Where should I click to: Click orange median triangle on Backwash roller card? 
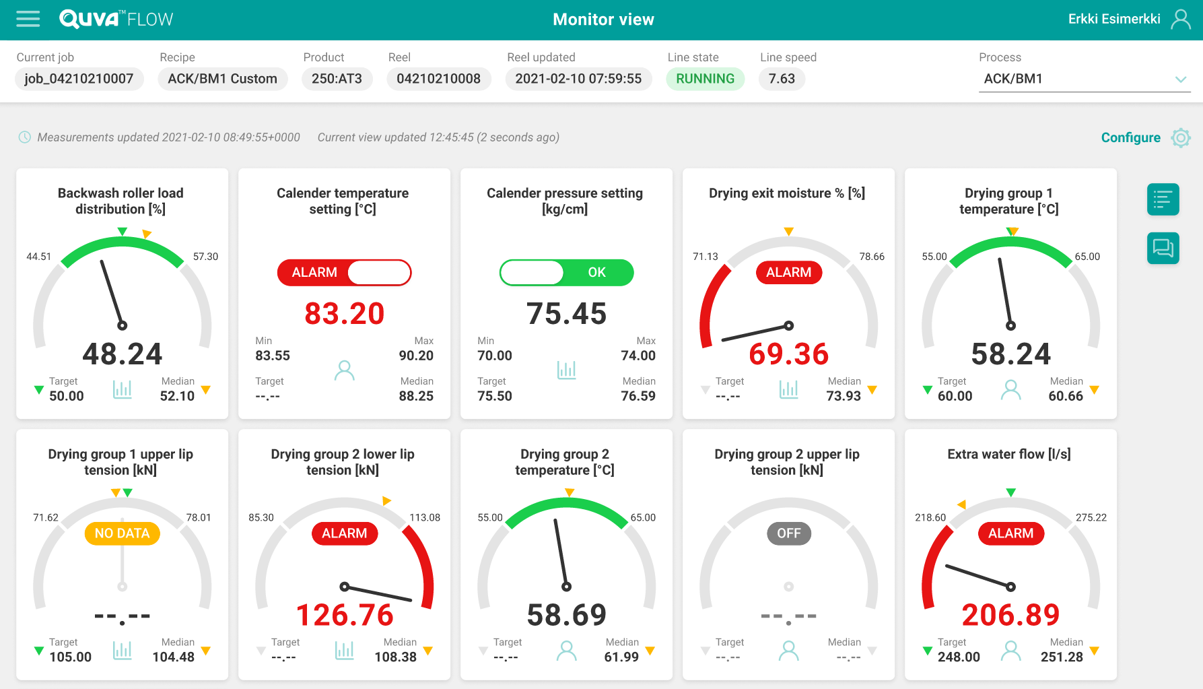coord(206,390)
